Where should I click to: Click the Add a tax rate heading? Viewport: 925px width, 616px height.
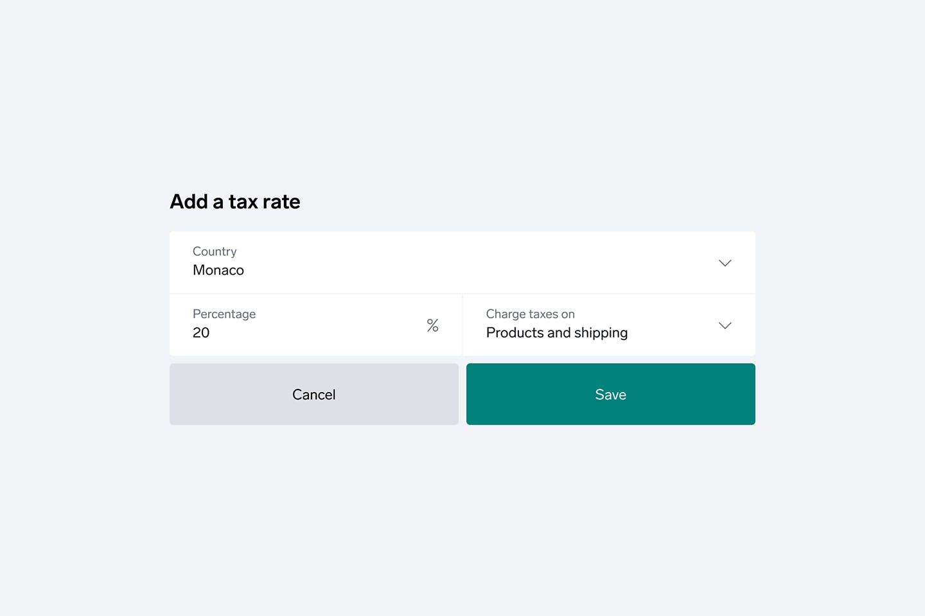pyautogui.click(x=235, y=201)
